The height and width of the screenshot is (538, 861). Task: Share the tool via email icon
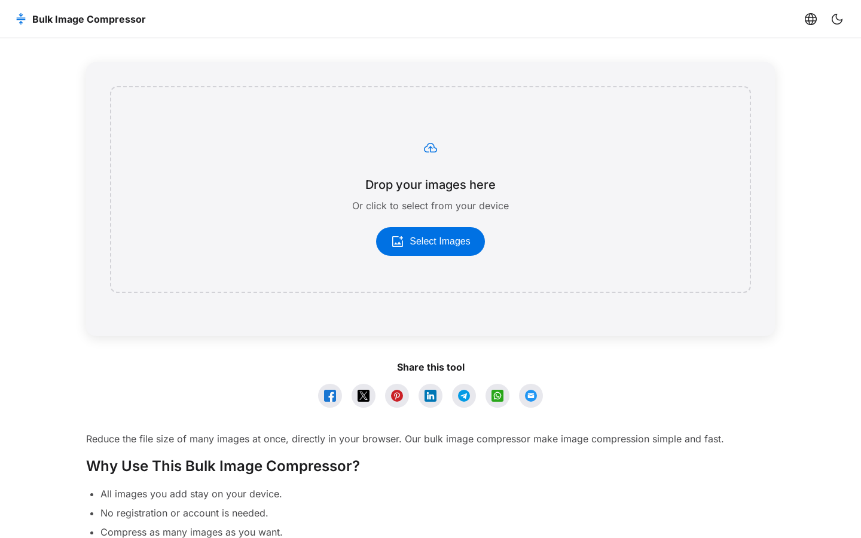(x=531, y=396)
